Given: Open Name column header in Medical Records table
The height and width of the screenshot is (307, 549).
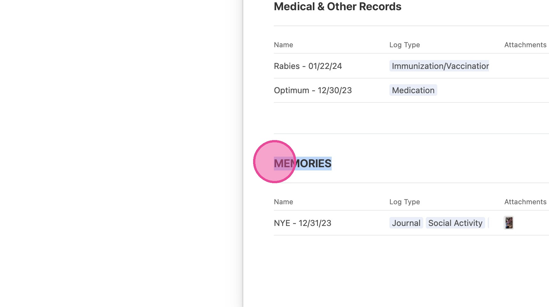Looking at the screenshot, I should (x=283, y=45).
